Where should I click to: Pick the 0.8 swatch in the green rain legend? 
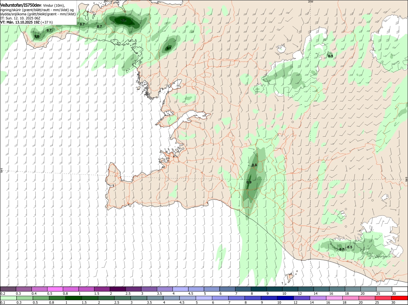57,298
